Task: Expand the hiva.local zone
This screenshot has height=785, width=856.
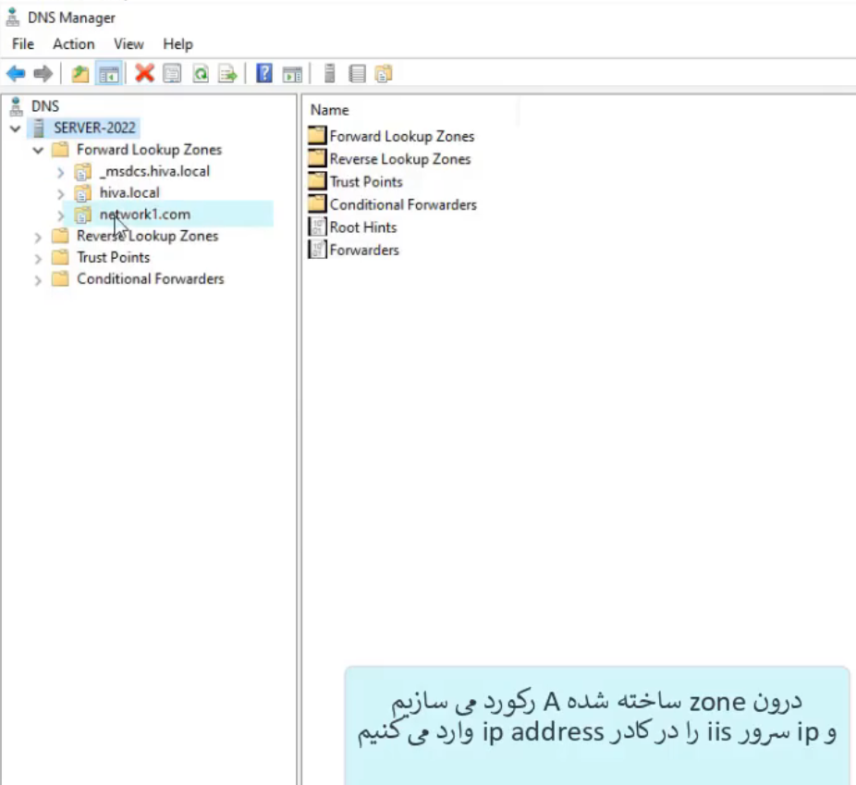Action: coord(61,194)
